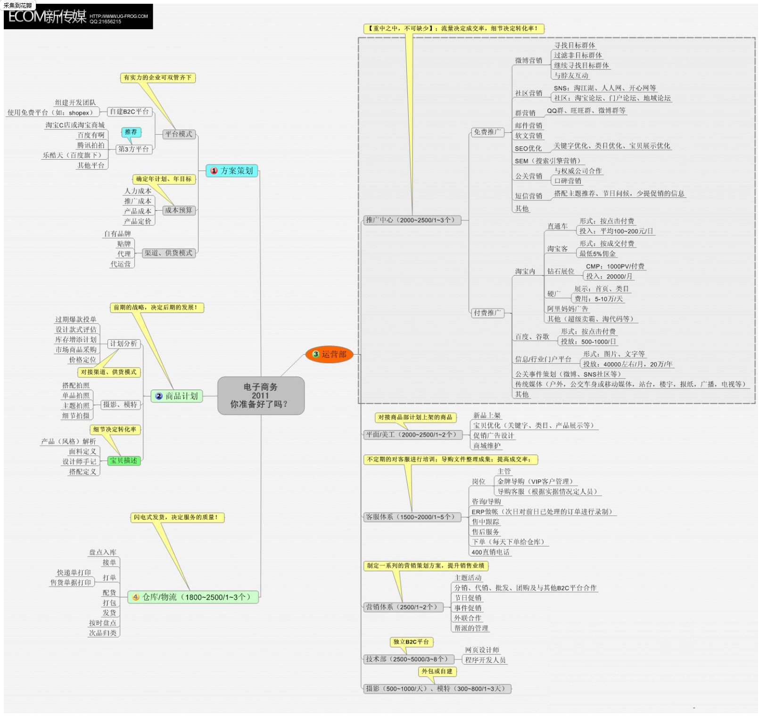Select the 成本预算 subtopic
The image size is (784, 717).
(x=179, y=210)
